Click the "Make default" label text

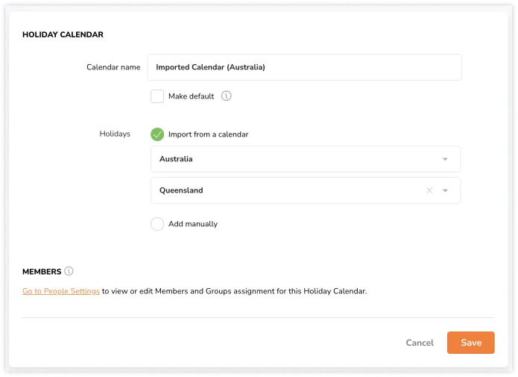(x=191, y=96)
